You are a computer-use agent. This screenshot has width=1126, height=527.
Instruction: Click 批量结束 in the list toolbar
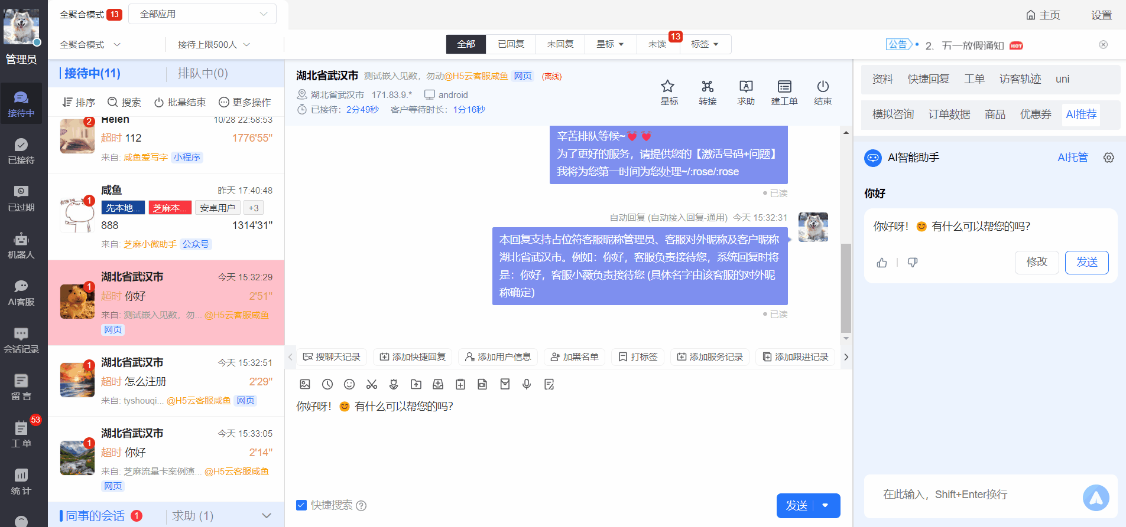point(180,102)
